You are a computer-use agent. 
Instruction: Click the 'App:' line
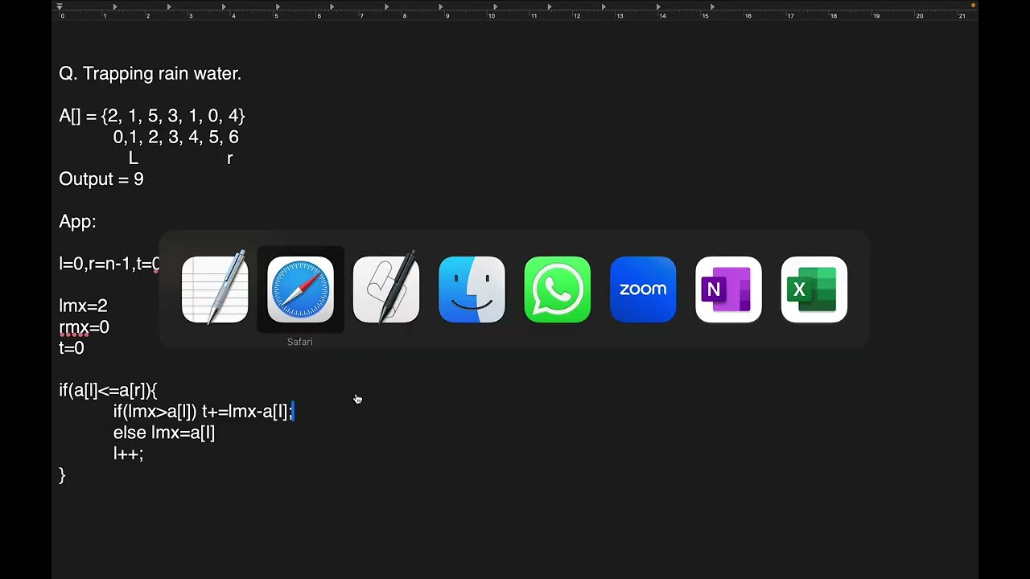77,221
